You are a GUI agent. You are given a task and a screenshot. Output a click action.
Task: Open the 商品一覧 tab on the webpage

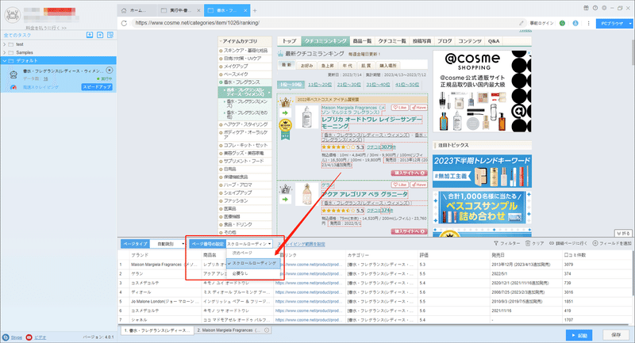[362, 41]
